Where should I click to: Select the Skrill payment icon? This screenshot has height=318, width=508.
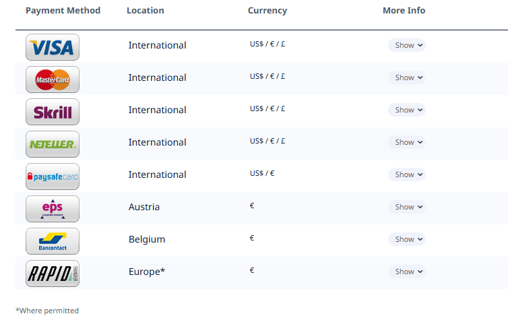click(x=53, y=112)
